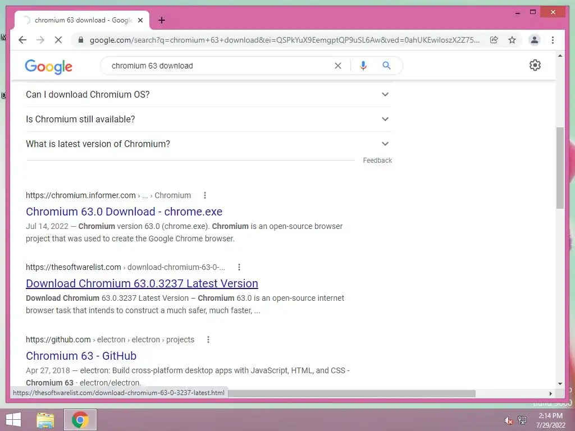Edit the chromium 63 download search box
Image resolution: width=575 pixels, height=431 pixels.
tap(220, 66)
